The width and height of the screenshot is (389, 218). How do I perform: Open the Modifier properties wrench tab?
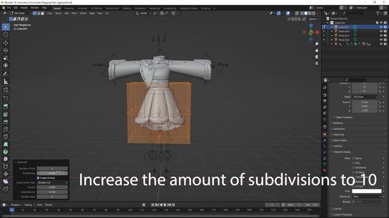click(325, 140)
